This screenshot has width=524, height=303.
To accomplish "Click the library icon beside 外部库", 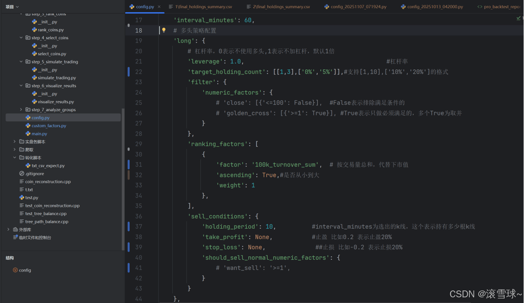I will coord(15,229).
